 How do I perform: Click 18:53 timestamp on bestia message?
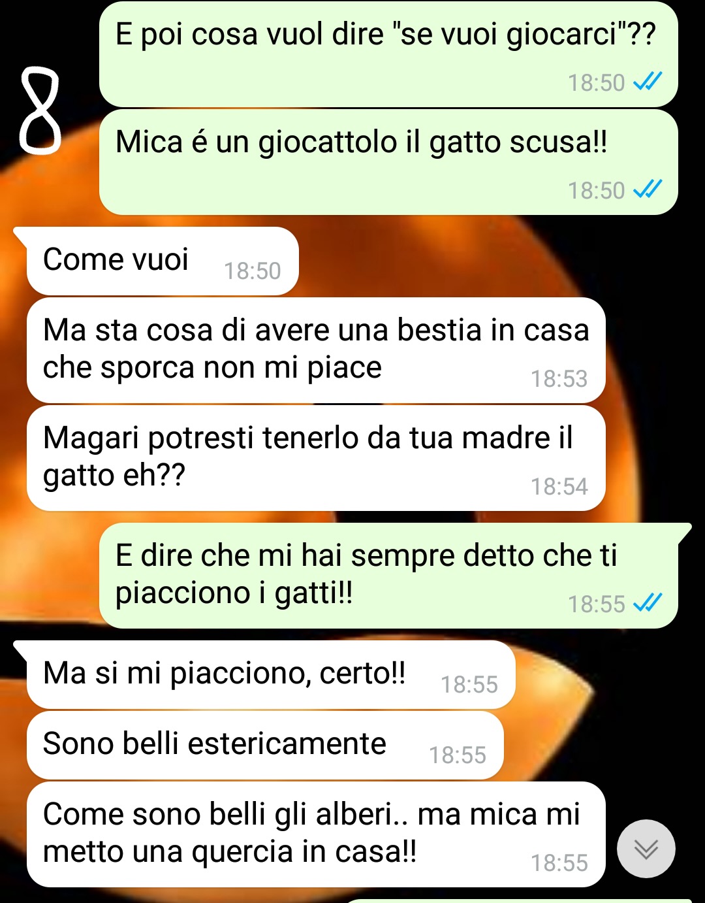(559, 379)
